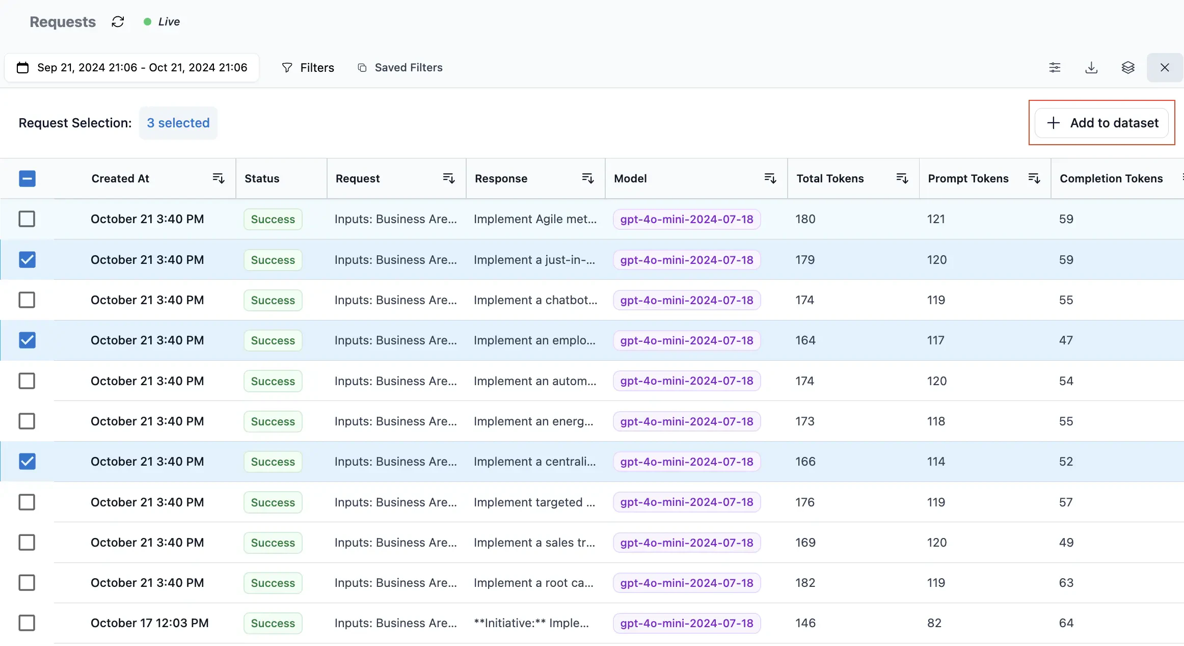Image resolution: width=1184 pixels, height=646 pixels.
Task: Open the dataset layers icon
Action: 1128,67
